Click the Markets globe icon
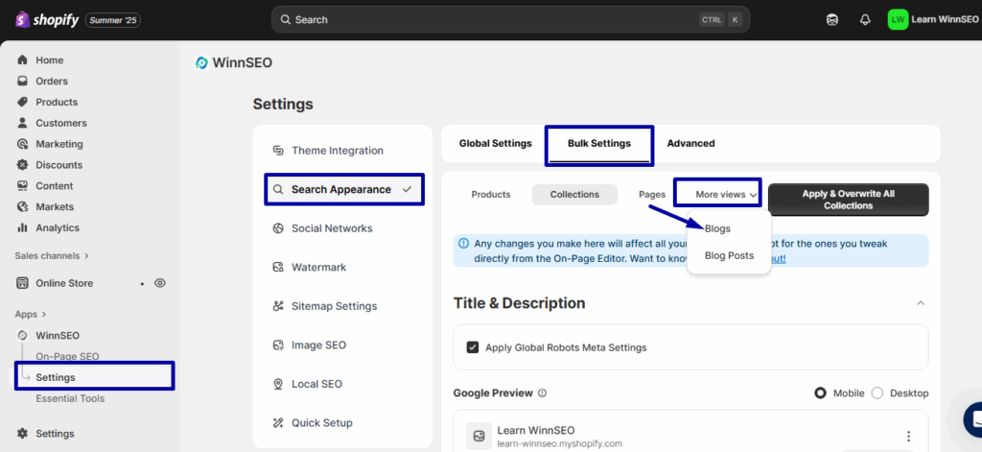The width and height of the screenshot is (982, 452). click(x=23, y=206)
